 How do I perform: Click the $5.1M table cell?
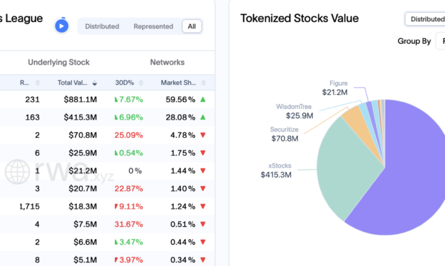85,260
